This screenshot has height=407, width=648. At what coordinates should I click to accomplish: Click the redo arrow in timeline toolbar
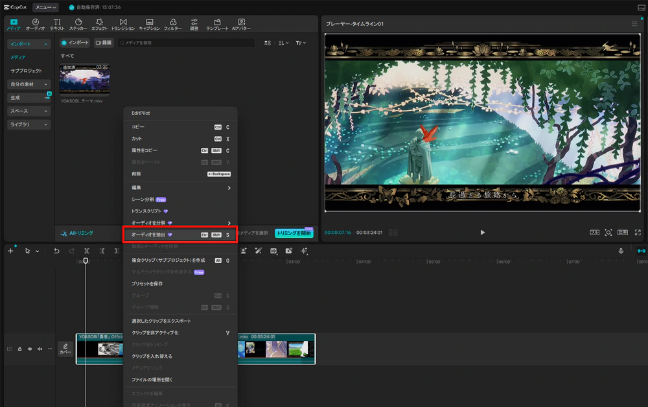72,251
